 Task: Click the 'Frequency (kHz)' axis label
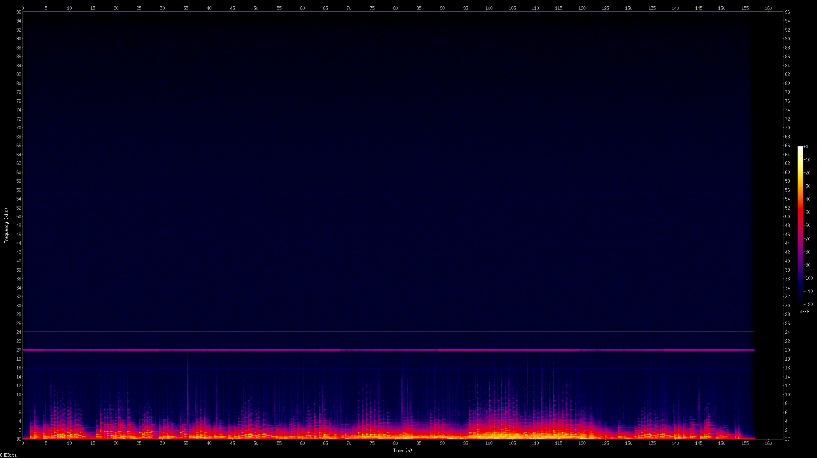click(6, 225)
